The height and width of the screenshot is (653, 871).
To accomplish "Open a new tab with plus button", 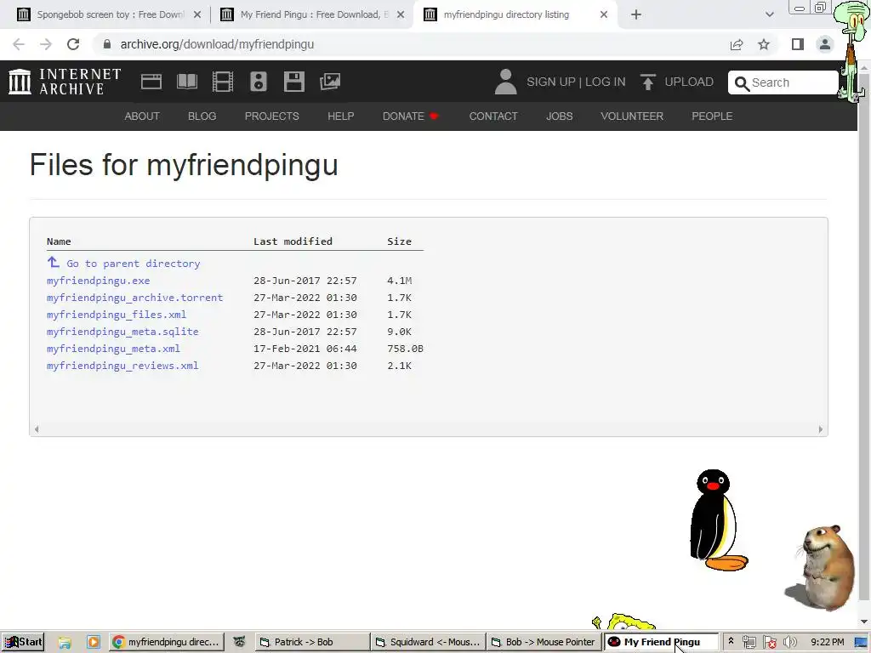I will [636, 15].
